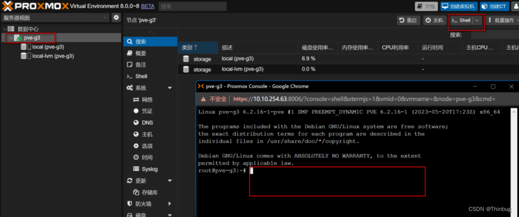Select local (pve-g3) storage in tree

pos(48,47)
